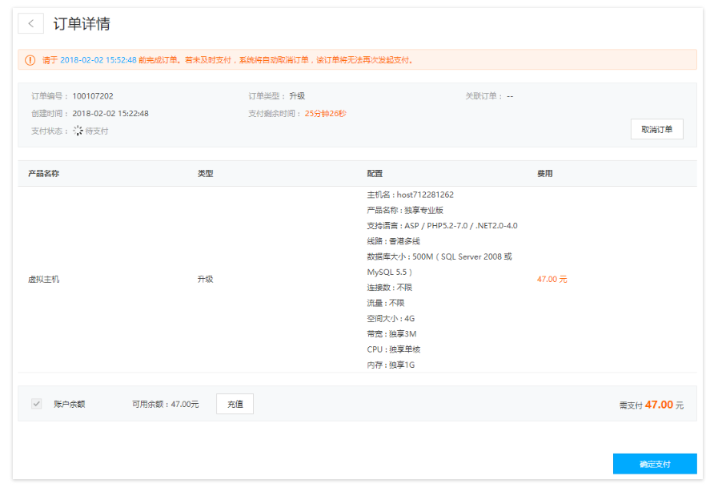Click the blue deadline 2018-02-02 15:52:48 text

[x=98, y=60]
